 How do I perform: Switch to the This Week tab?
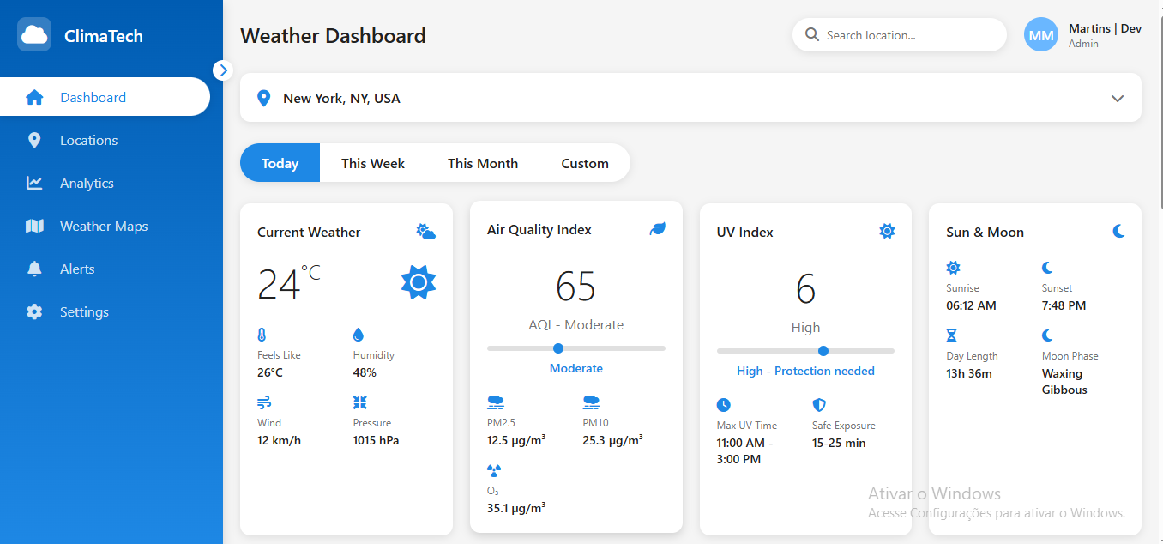point(373,163)
